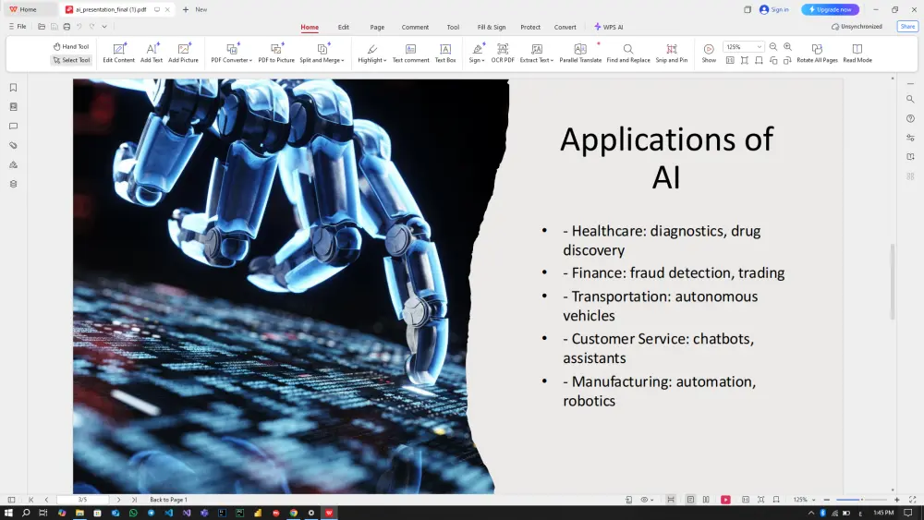Go to Fill & Sign tab
The height and width of the screenshot is (520, 924).
(492, 27)
